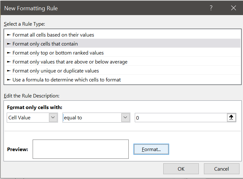
Task: Select 'Format only cells that contain' rule
Action: pyautogui.click(x=45, y=44)
